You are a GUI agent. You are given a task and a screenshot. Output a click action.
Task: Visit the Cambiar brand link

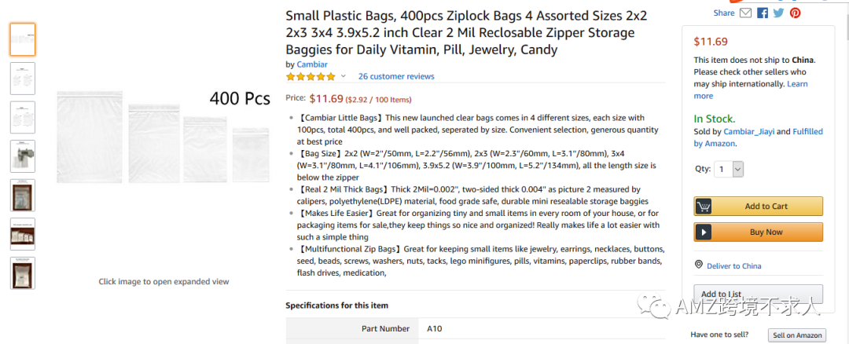(312, 64)
